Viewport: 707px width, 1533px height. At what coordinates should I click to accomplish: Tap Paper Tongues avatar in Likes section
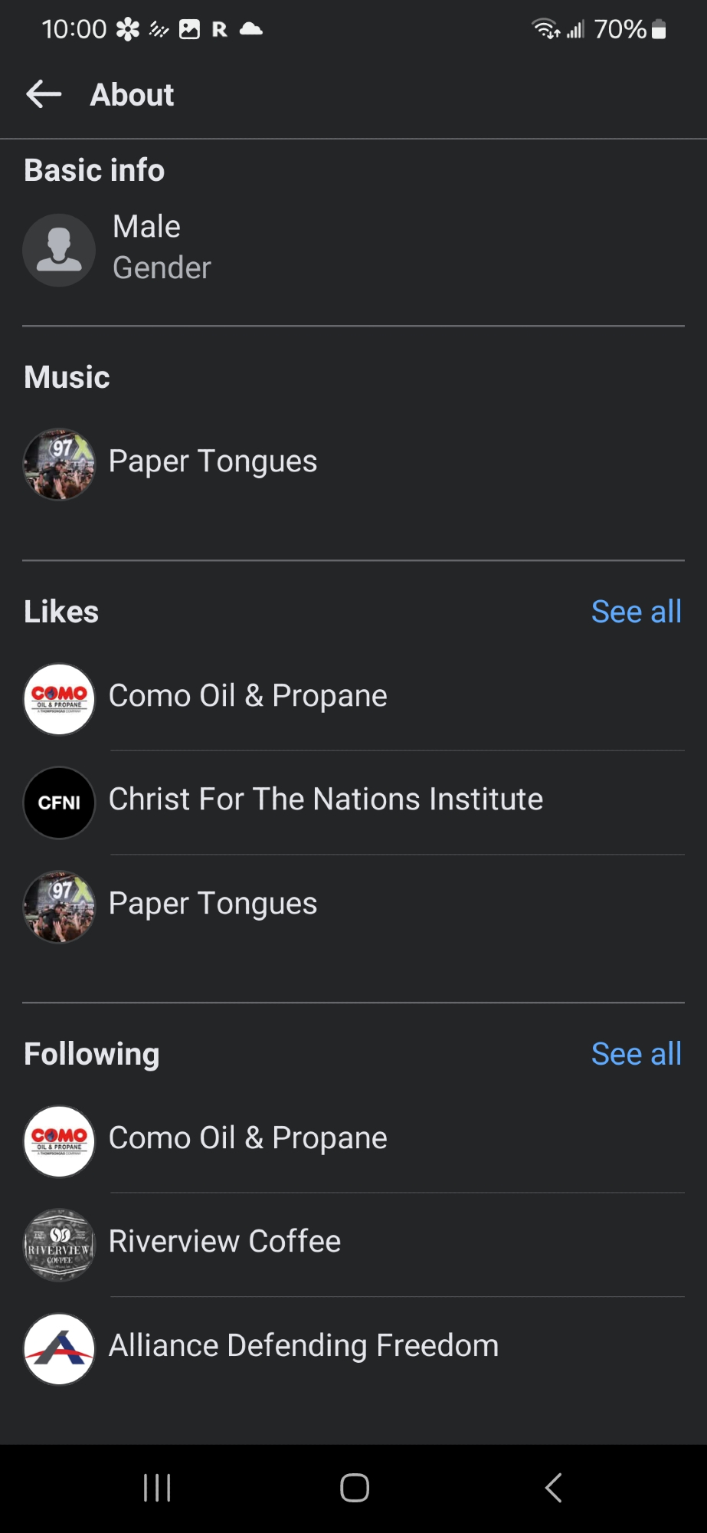tap(59, 906)
